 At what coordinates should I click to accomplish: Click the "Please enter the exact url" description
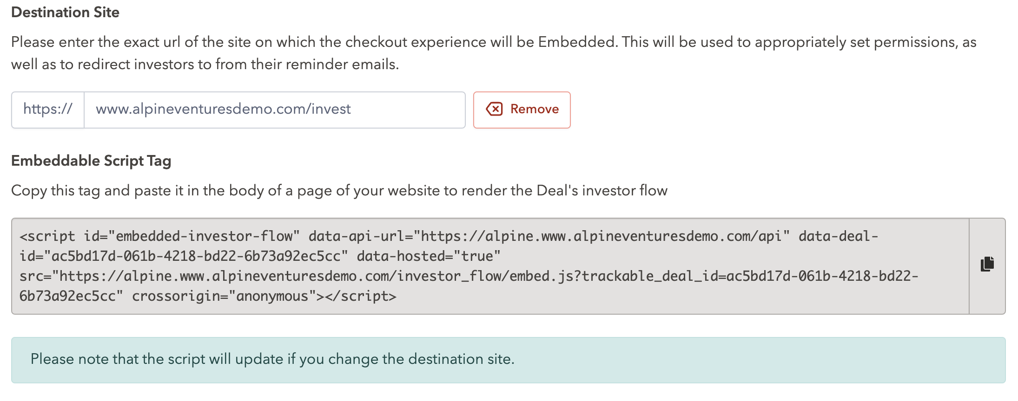click(x=493, y=42)
